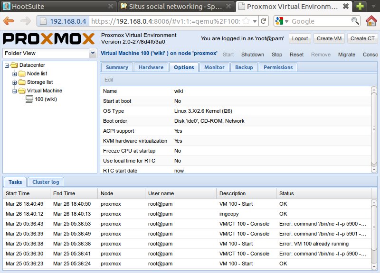The height and width of the screenshot is (273, 380).
Task: Click the Logout button
Action: point(300,38)
